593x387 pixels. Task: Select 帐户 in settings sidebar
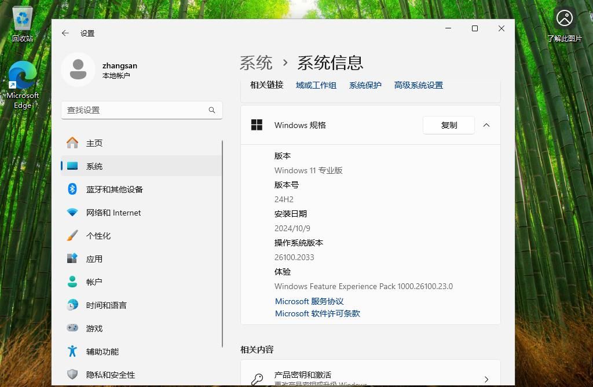94,282
